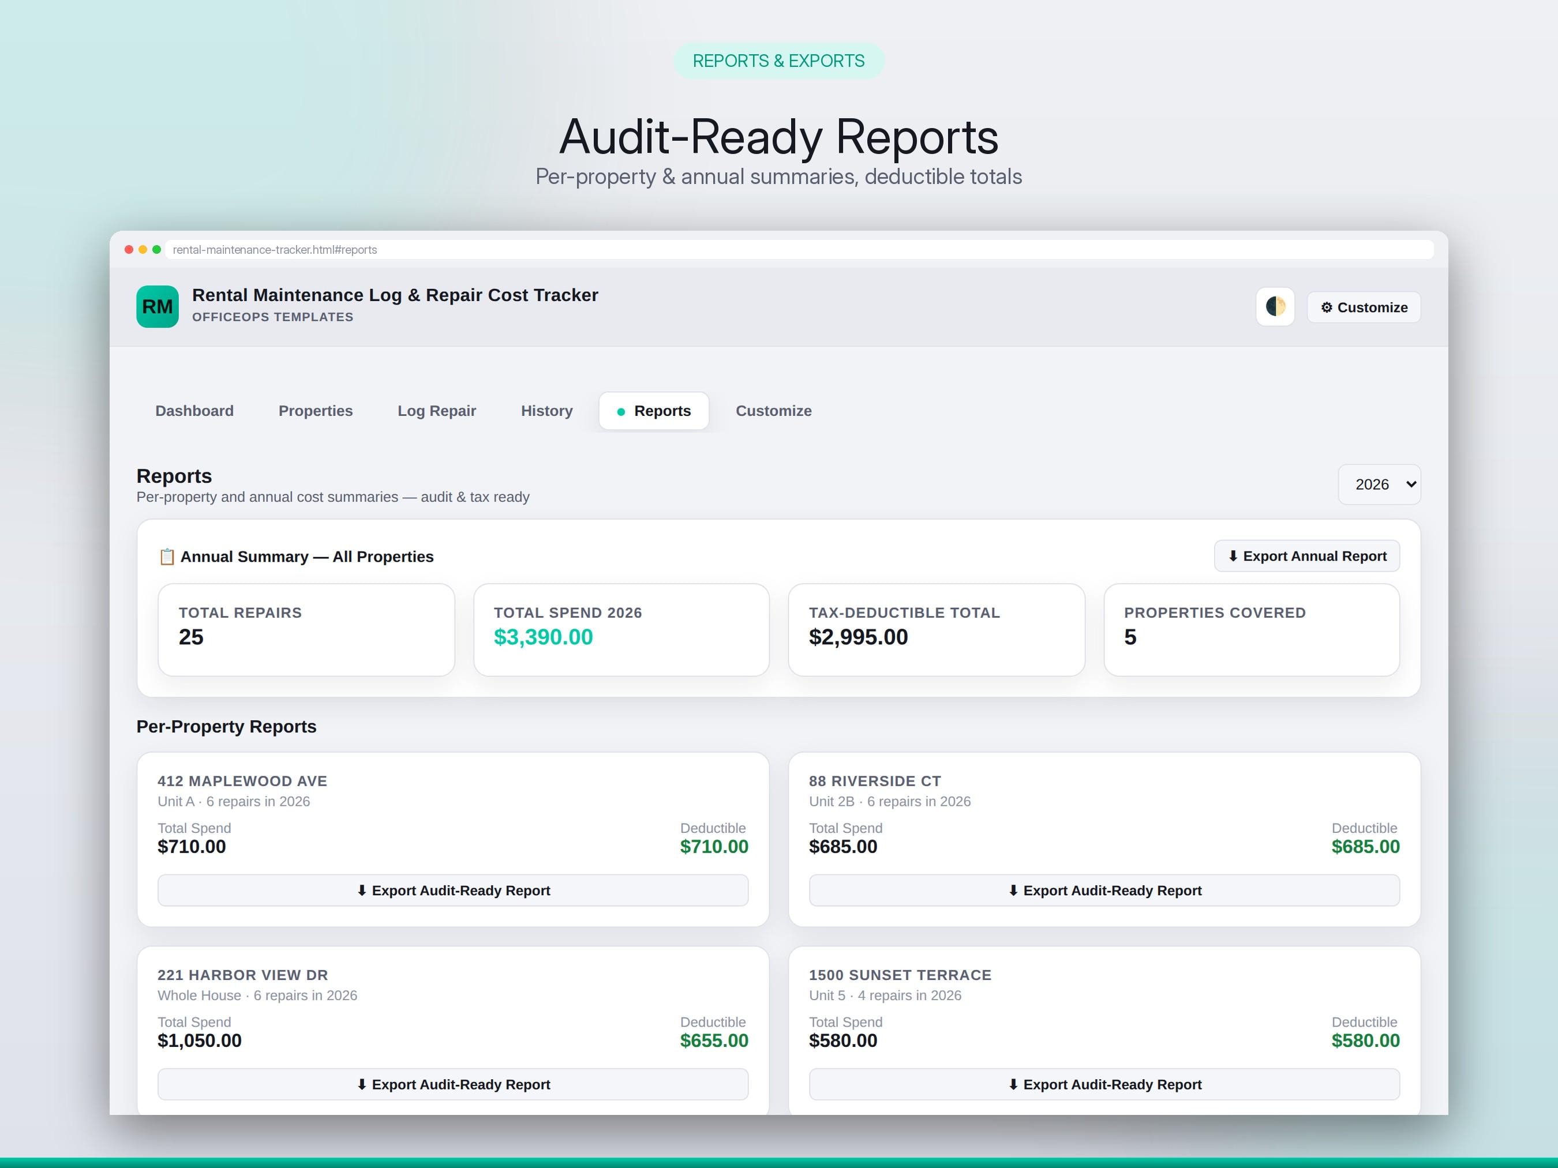Open the Customize tab in navigation

[x=773, y=411]
